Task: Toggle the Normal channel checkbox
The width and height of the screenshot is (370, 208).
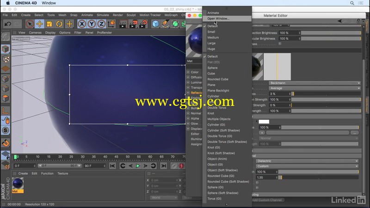Action: [188, 113]
